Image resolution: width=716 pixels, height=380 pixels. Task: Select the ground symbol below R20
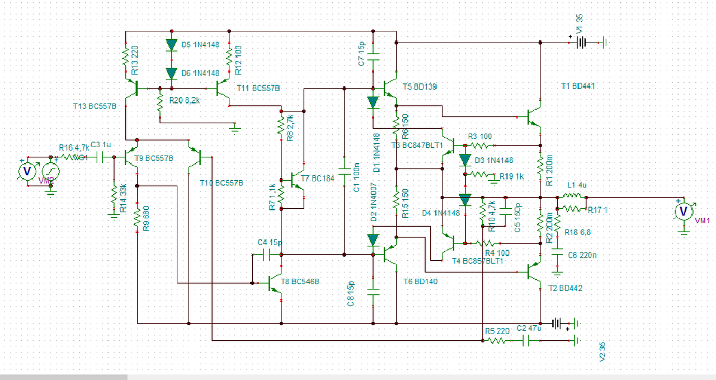click(x=235, y=128)
